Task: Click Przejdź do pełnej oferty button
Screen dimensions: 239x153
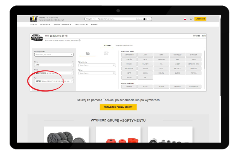Action: coord(118,107)
